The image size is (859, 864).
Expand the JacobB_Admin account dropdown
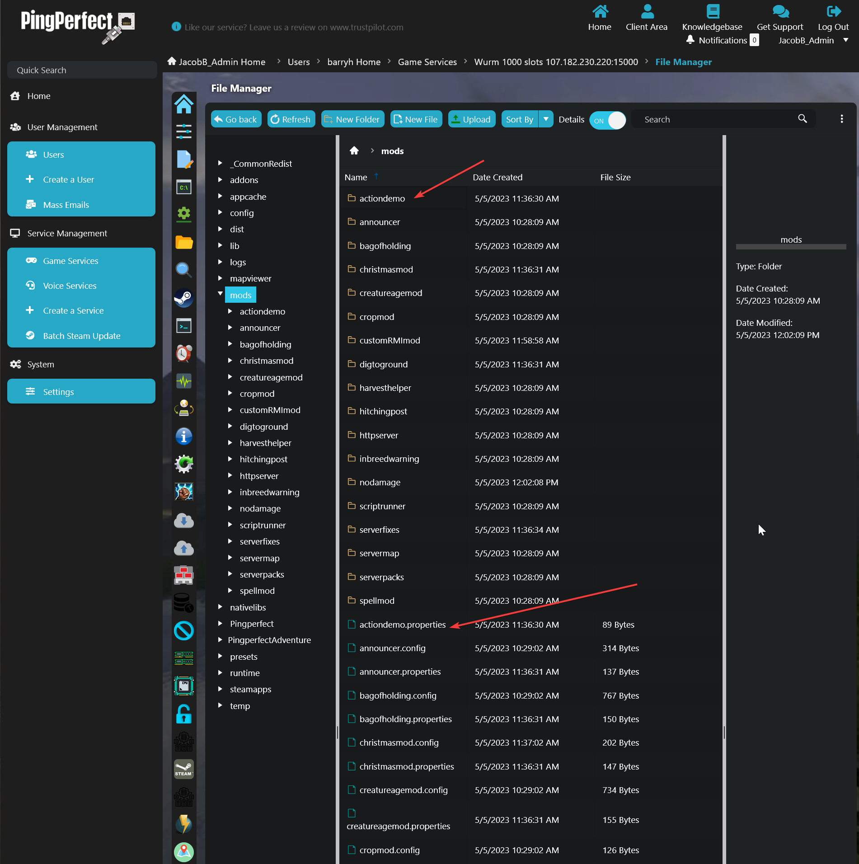pyautogui.click(x=845, y=40)
